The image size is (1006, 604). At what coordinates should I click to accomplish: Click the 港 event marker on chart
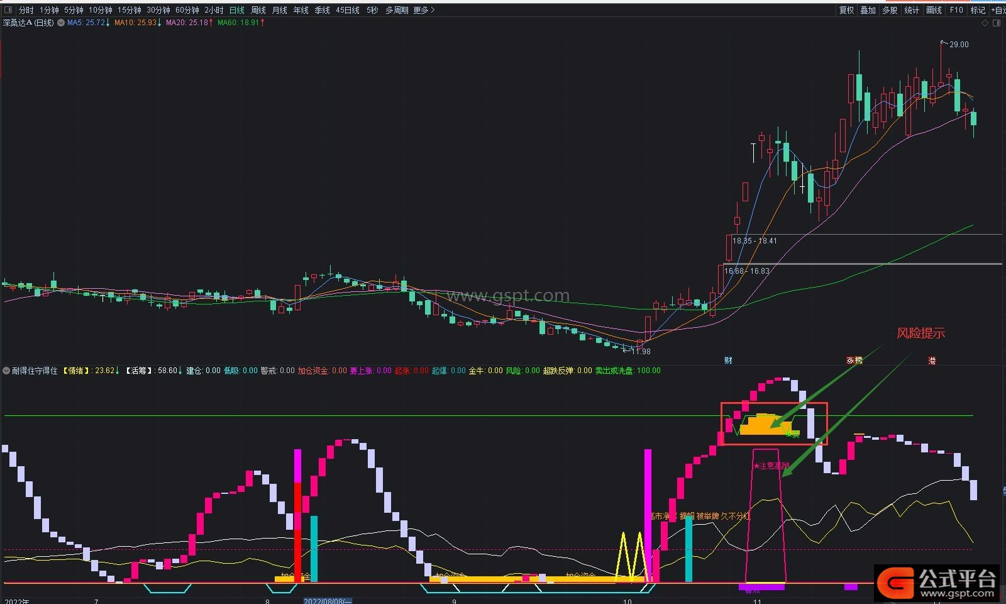[932, 361]
